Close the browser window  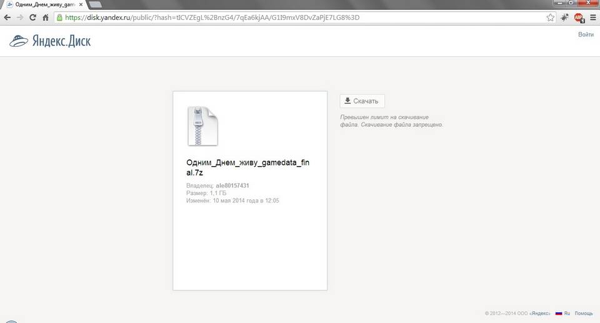tap(588, 3)
